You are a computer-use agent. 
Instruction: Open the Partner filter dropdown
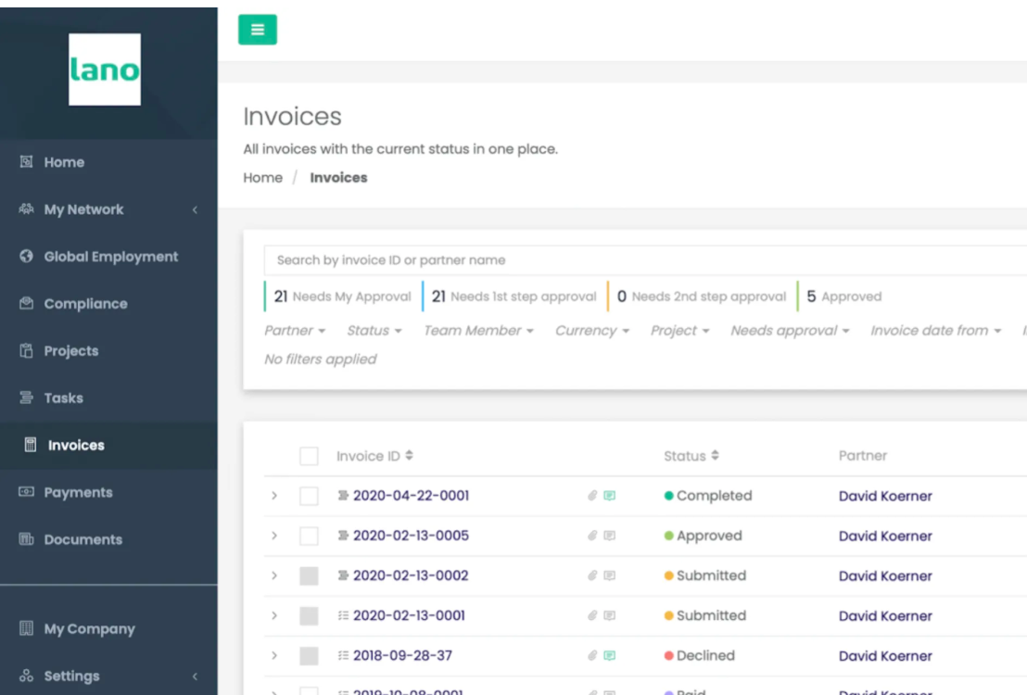coord(295,331)
